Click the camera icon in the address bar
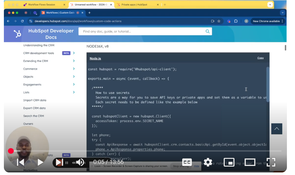The image size is (295, 175). (213, 21)
